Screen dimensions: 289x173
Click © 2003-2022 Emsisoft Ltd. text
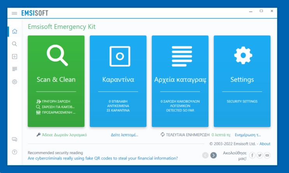233,144
